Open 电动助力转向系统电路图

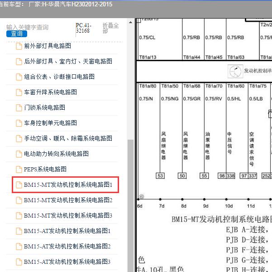[x=57, y=154]
